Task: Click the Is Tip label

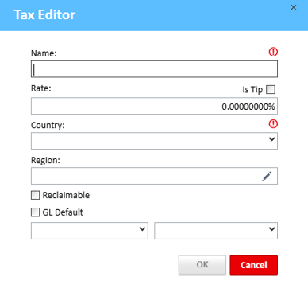Action: tap(252, 90)
